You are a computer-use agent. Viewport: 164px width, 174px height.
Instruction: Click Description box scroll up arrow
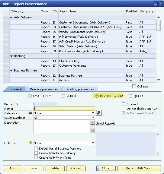tap(92, 122)
